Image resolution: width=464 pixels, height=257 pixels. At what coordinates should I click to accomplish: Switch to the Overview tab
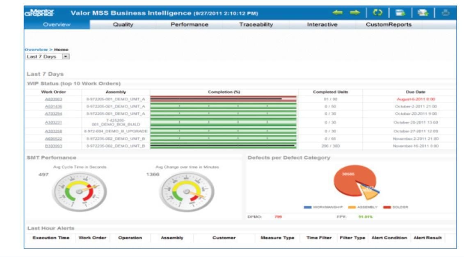[57, 25]
